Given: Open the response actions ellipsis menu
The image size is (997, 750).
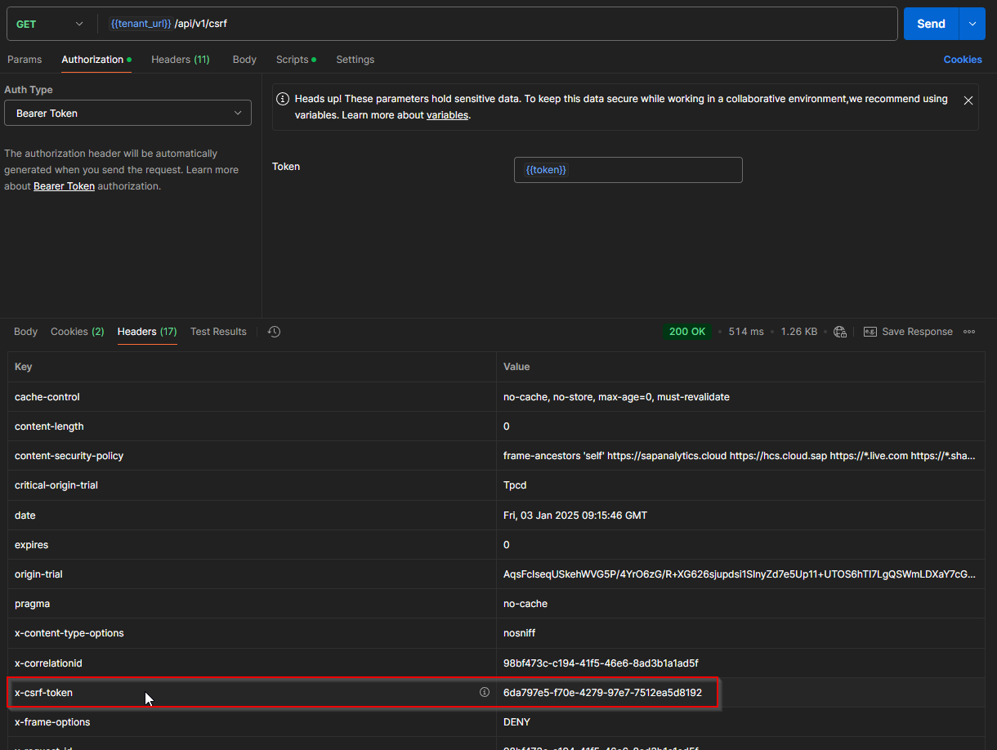Looking at the screenshot, I should click(969, 332).
